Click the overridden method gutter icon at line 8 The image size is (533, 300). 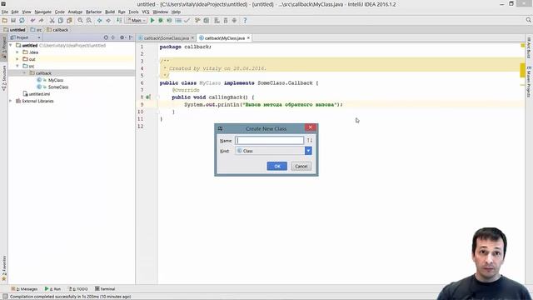pos(148,97)
